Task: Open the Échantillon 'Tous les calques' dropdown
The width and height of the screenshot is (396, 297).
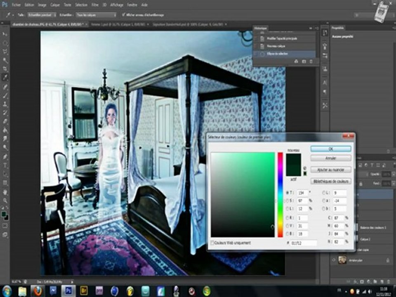Action: pyautogui.click(x=96, y=15)
